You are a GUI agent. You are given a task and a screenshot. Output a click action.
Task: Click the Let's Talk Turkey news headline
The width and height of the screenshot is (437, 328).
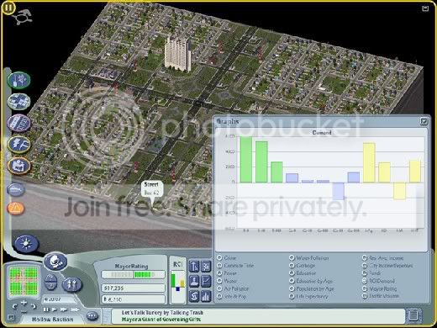tap(162, 312)
